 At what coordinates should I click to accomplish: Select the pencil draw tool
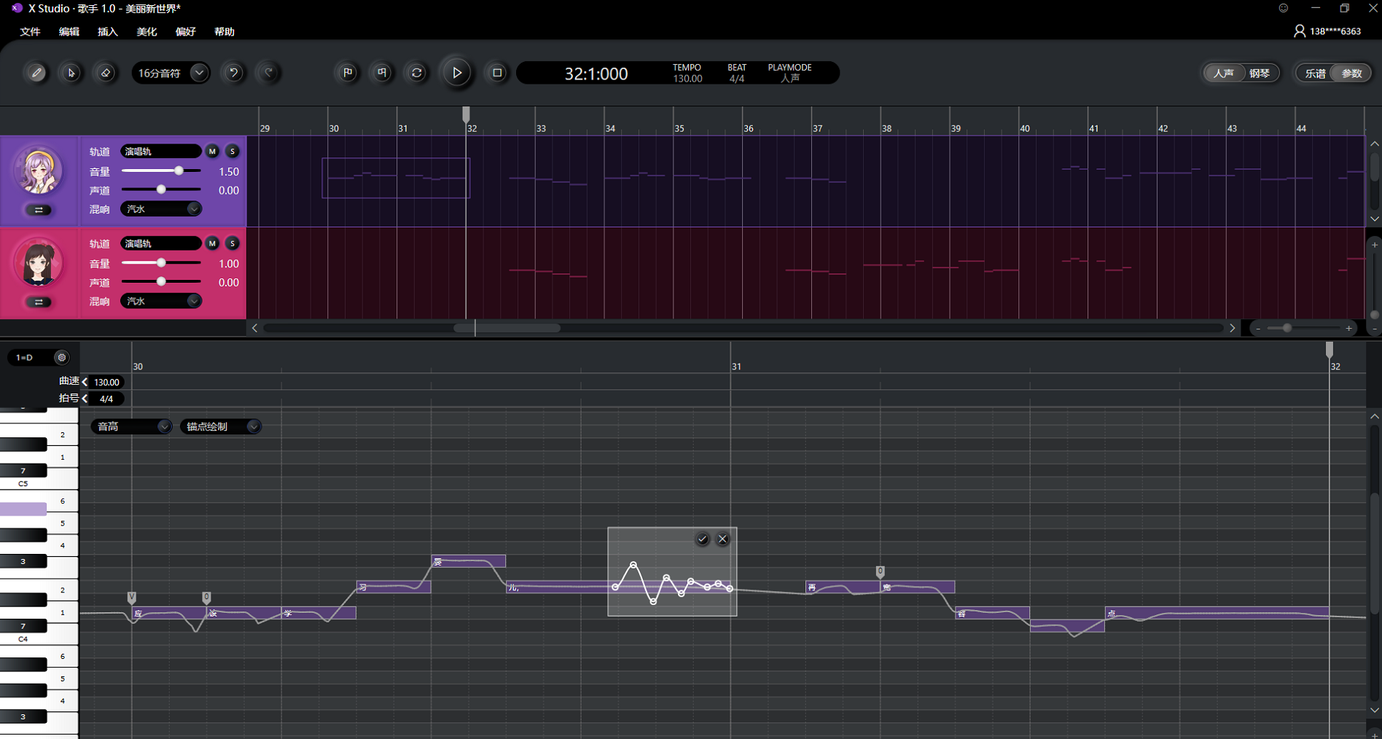(x=36, y=73)
